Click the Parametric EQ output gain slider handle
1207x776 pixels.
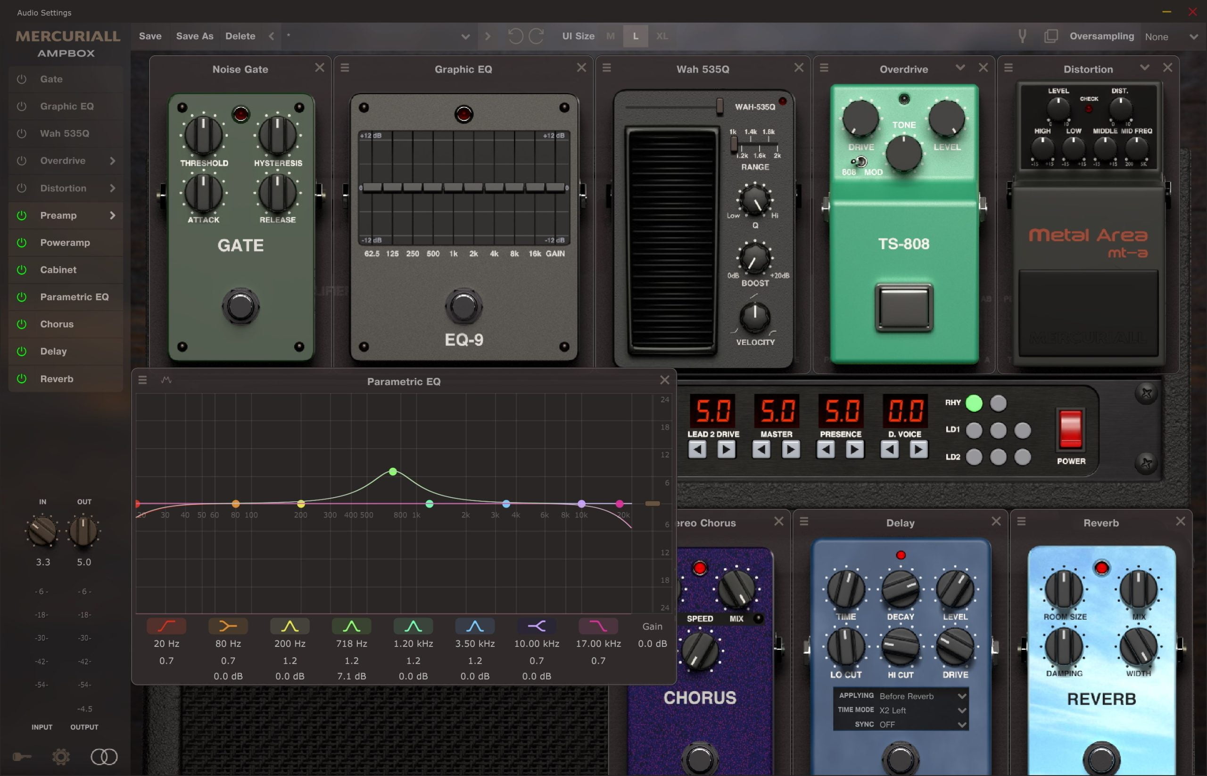pos(653,503)
